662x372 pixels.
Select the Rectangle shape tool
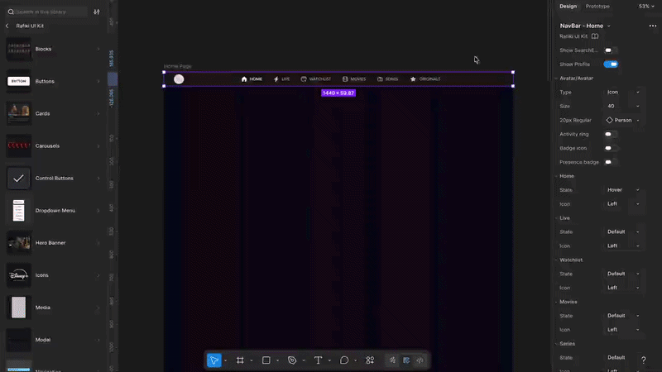pyautogui.click(x=266, y=360)
